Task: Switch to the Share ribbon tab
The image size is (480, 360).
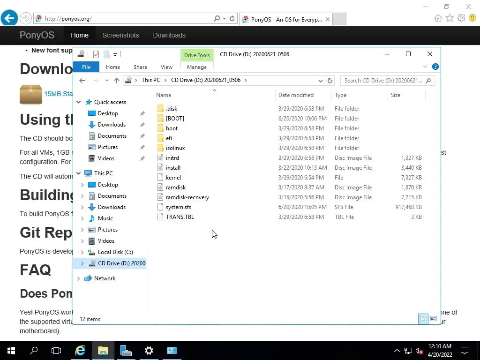Action: click(x=140, y=67)
